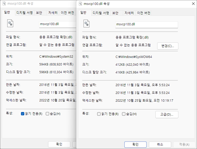This screenshot has height=149, width=197.
Task: Click 취소 to cancel the front window
Action: click(x=160, y=145)
